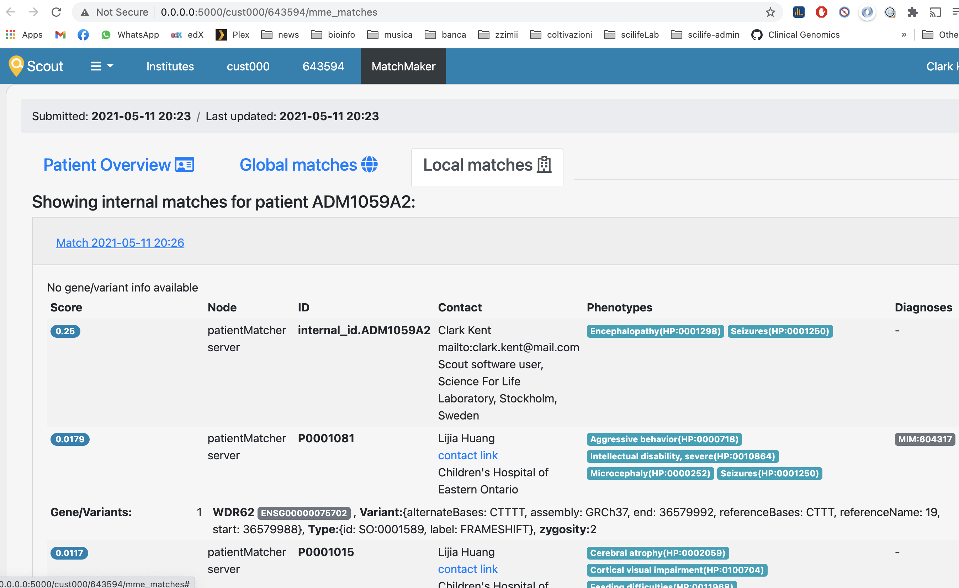This screenshot has width=959, height=588.
Task: Click the round blue-ring extension icon
Action: (867, 12)
